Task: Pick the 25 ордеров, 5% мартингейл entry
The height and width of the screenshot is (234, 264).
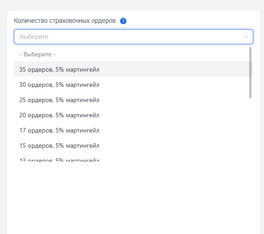Action: click(x=134, y=100)
